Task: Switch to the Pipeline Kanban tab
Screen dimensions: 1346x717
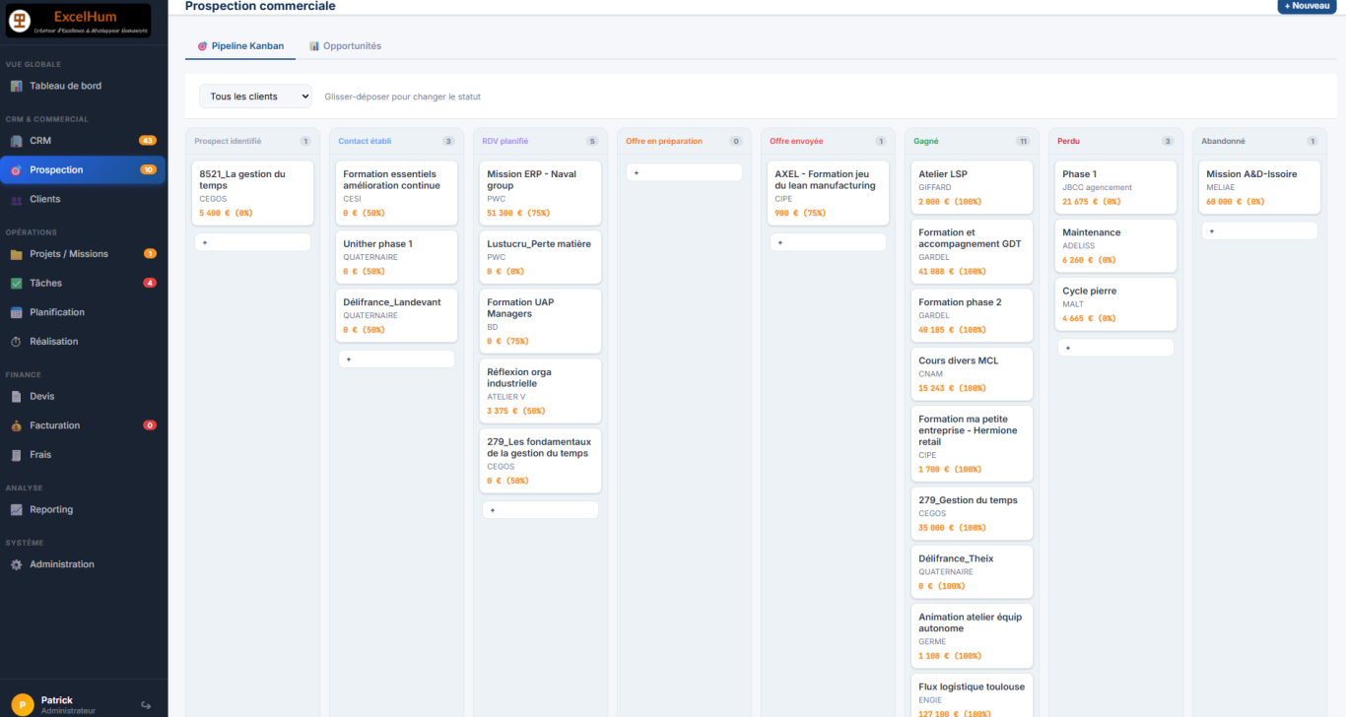Action: 240,46
